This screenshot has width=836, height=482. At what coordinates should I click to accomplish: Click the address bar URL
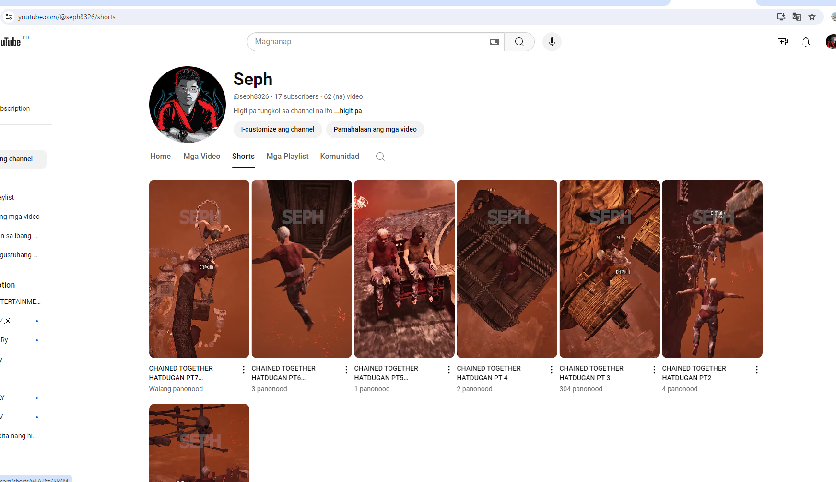click(x=67, y=17)
